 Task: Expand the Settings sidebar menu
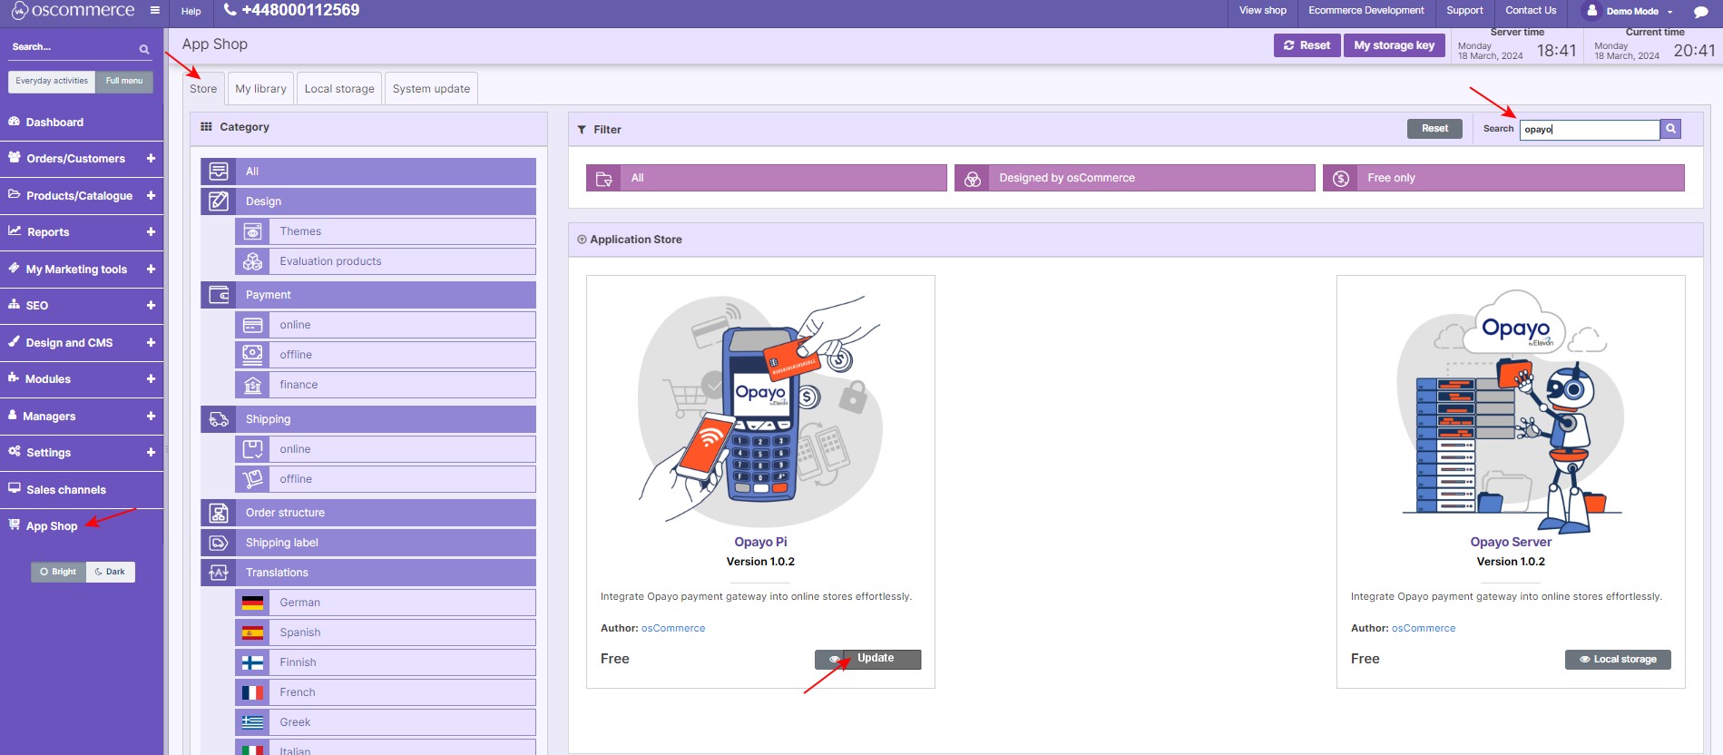(151, 452)
